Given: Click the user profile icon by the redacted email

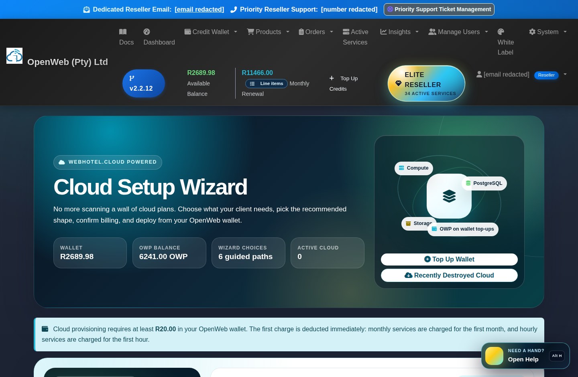Looking at the screenshot, I should (x=479, y=74).
